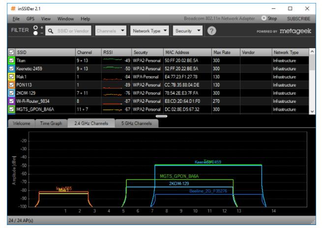Click the inSSIDer app logo icon
The height and width of the screenshot is (228, 322).
point(13,8)
